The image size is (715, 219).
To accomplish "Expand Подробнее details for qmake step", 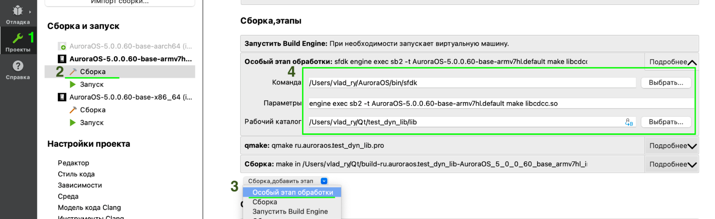I will point(672,146).
